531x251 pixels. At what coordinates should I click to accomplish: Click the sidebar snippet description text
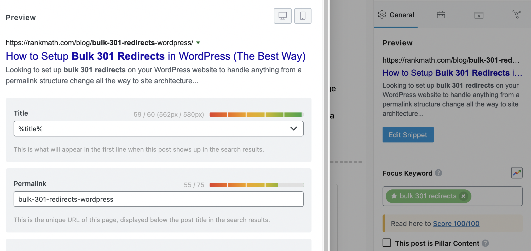click(451, 99)
